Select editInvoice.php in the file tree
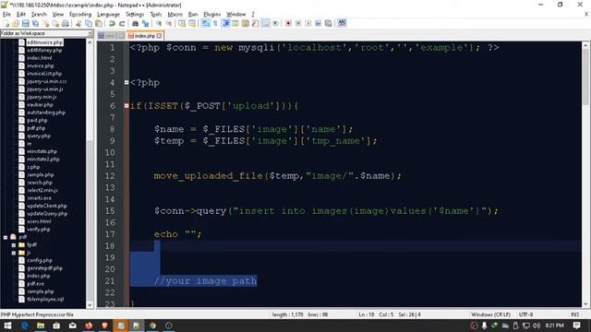Screen dimensions: 591x332 (44, 42)
